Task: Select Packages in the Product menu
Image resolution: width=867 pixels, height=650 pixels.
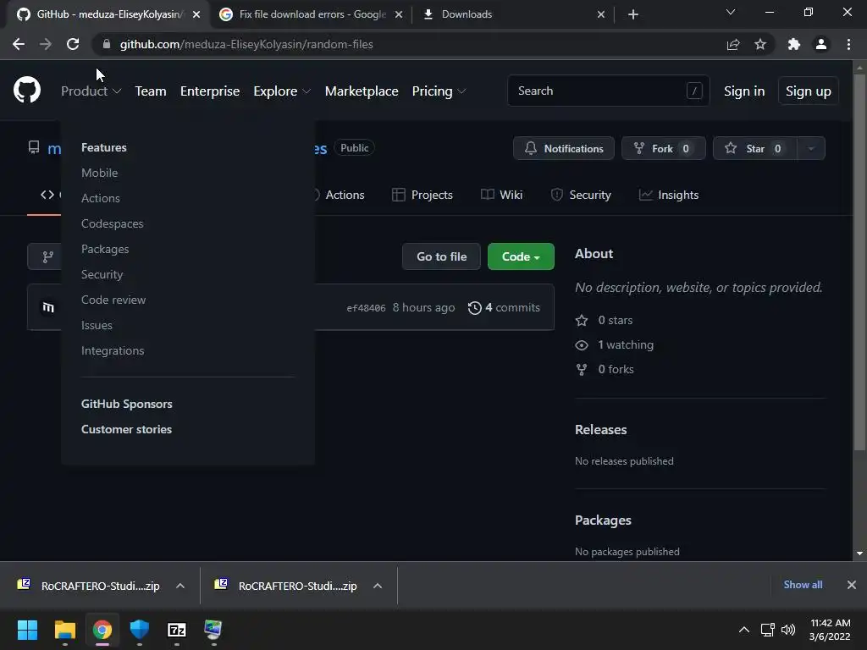Action: [x=105, y=250]
